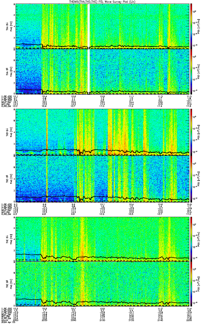The image size is (202, 324).
Task: Click the THE B-perpendicular PSD color bar
Action: coord(191,239)
